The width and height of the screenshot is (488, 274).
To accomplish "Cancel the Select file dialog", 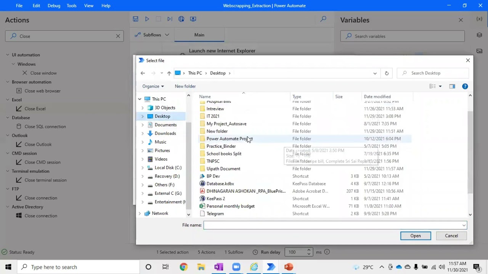I will pos(451,236).
